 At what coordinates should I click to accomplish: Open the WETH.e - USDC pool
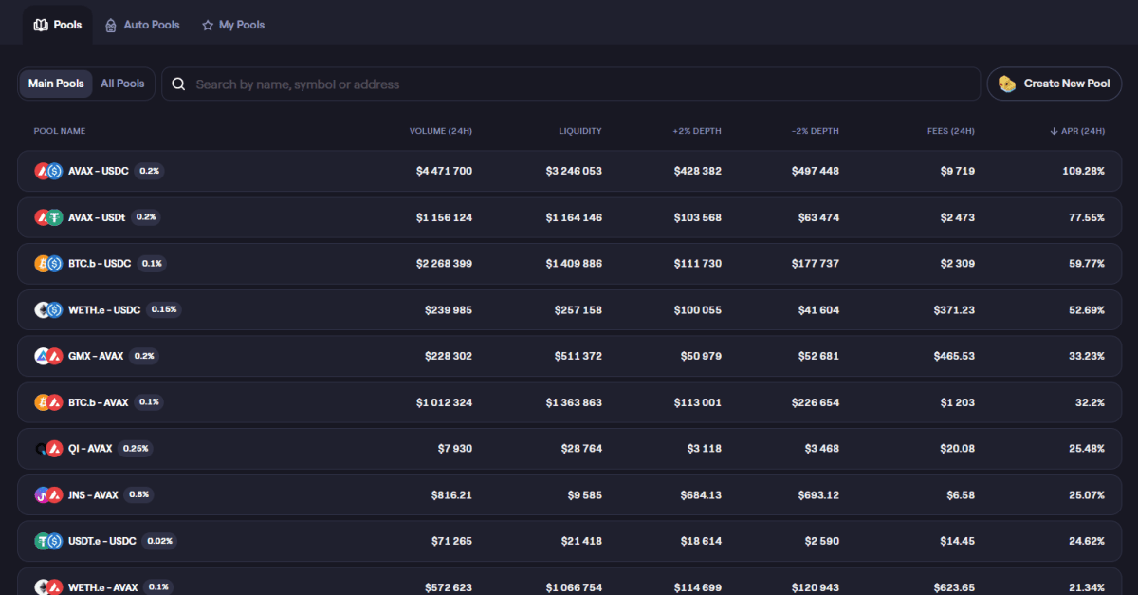[x=569, y=309]
